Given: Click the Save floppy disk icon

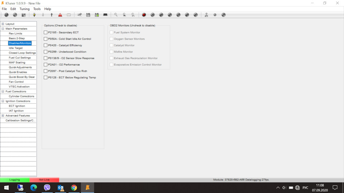Looking at the screenshot, I should [24, 15].
